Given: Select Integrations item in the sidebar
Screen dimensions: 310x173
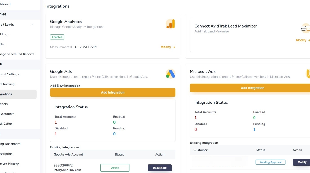Looking at the screenshot, I should 18,94.
